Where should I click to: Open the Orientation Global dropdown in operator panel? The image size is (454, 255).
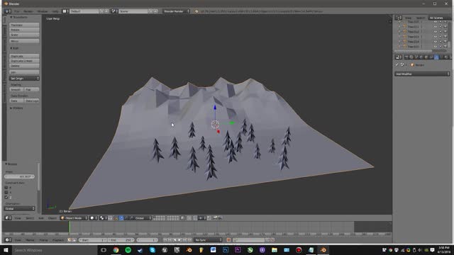coord(19,208)
